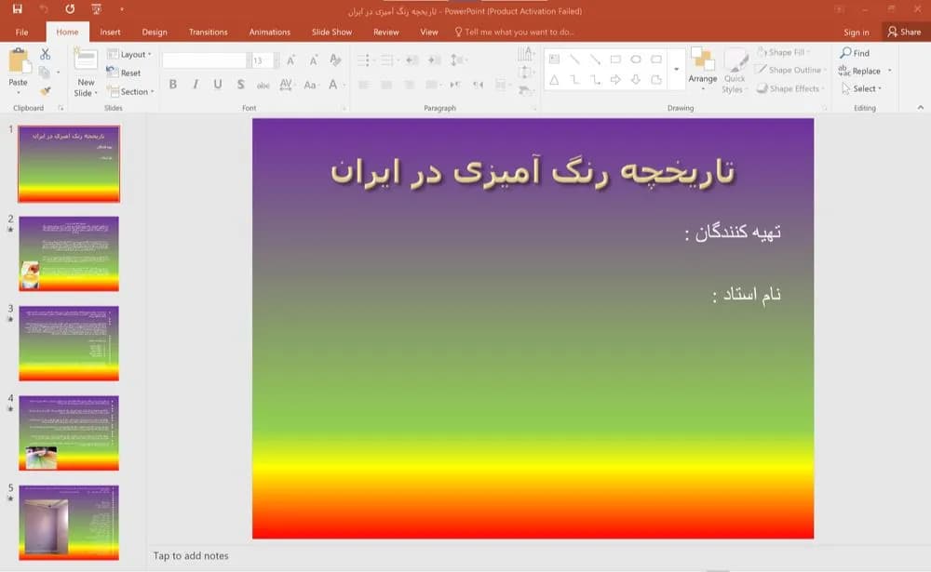Open Quick Styles gallery
Viewport: 931px width, 572px height.
click(735, 72)
